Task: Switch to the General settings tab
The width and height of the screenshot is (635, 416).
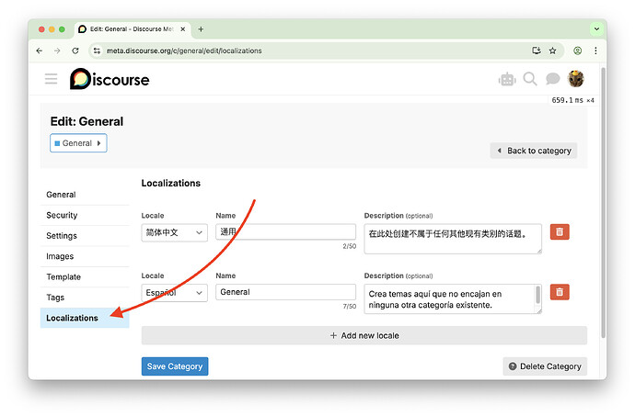Action: point(85,195)
